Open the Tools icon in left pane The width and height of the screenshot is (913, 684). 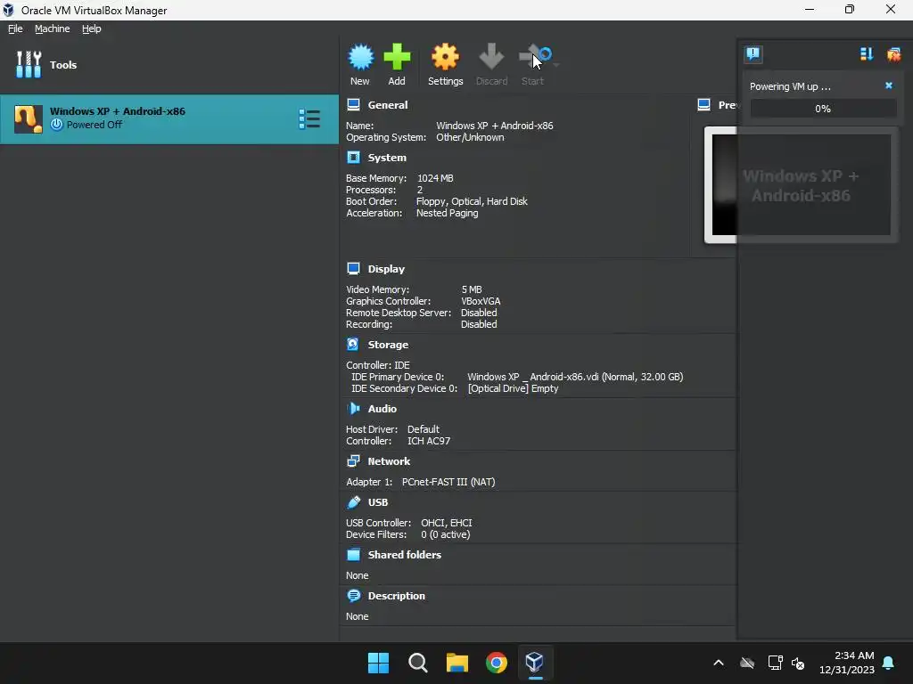coord(29,64)
